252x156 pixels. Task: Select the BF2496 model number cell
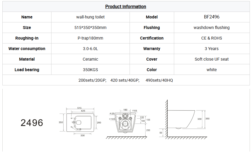[x=212, y=17]
